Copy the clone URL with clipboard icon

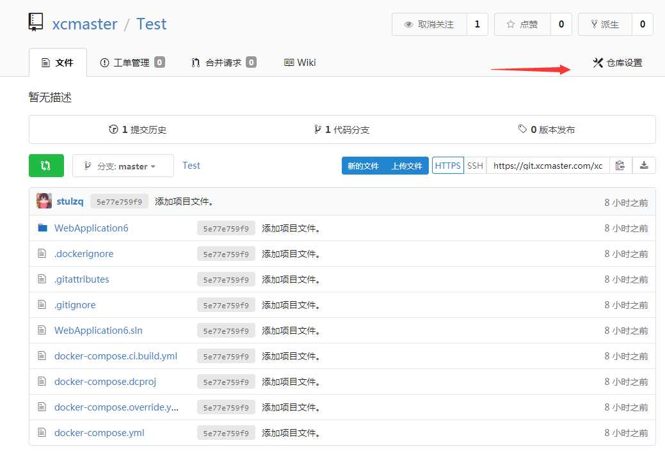click(620, 166)
